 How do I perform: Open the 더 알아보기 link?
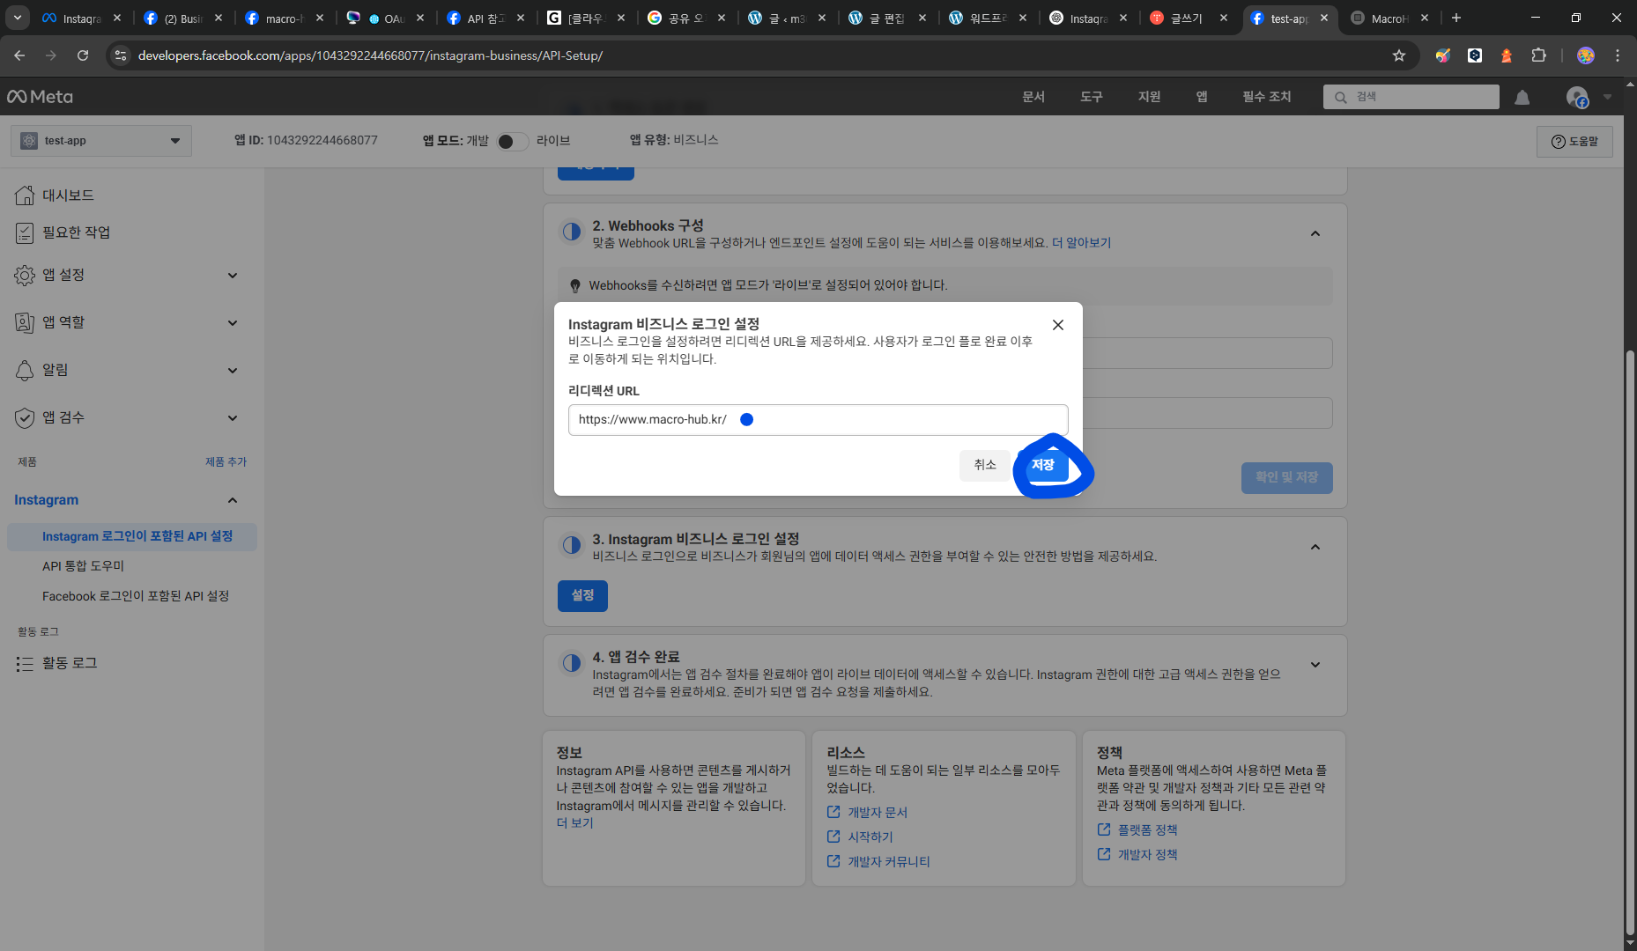click(x=1081, y=243)
